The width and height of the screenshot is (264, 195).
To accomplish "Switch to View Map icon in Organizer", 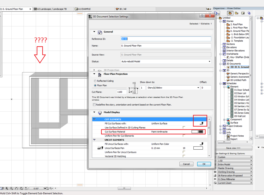I will [x=237, y=13].
